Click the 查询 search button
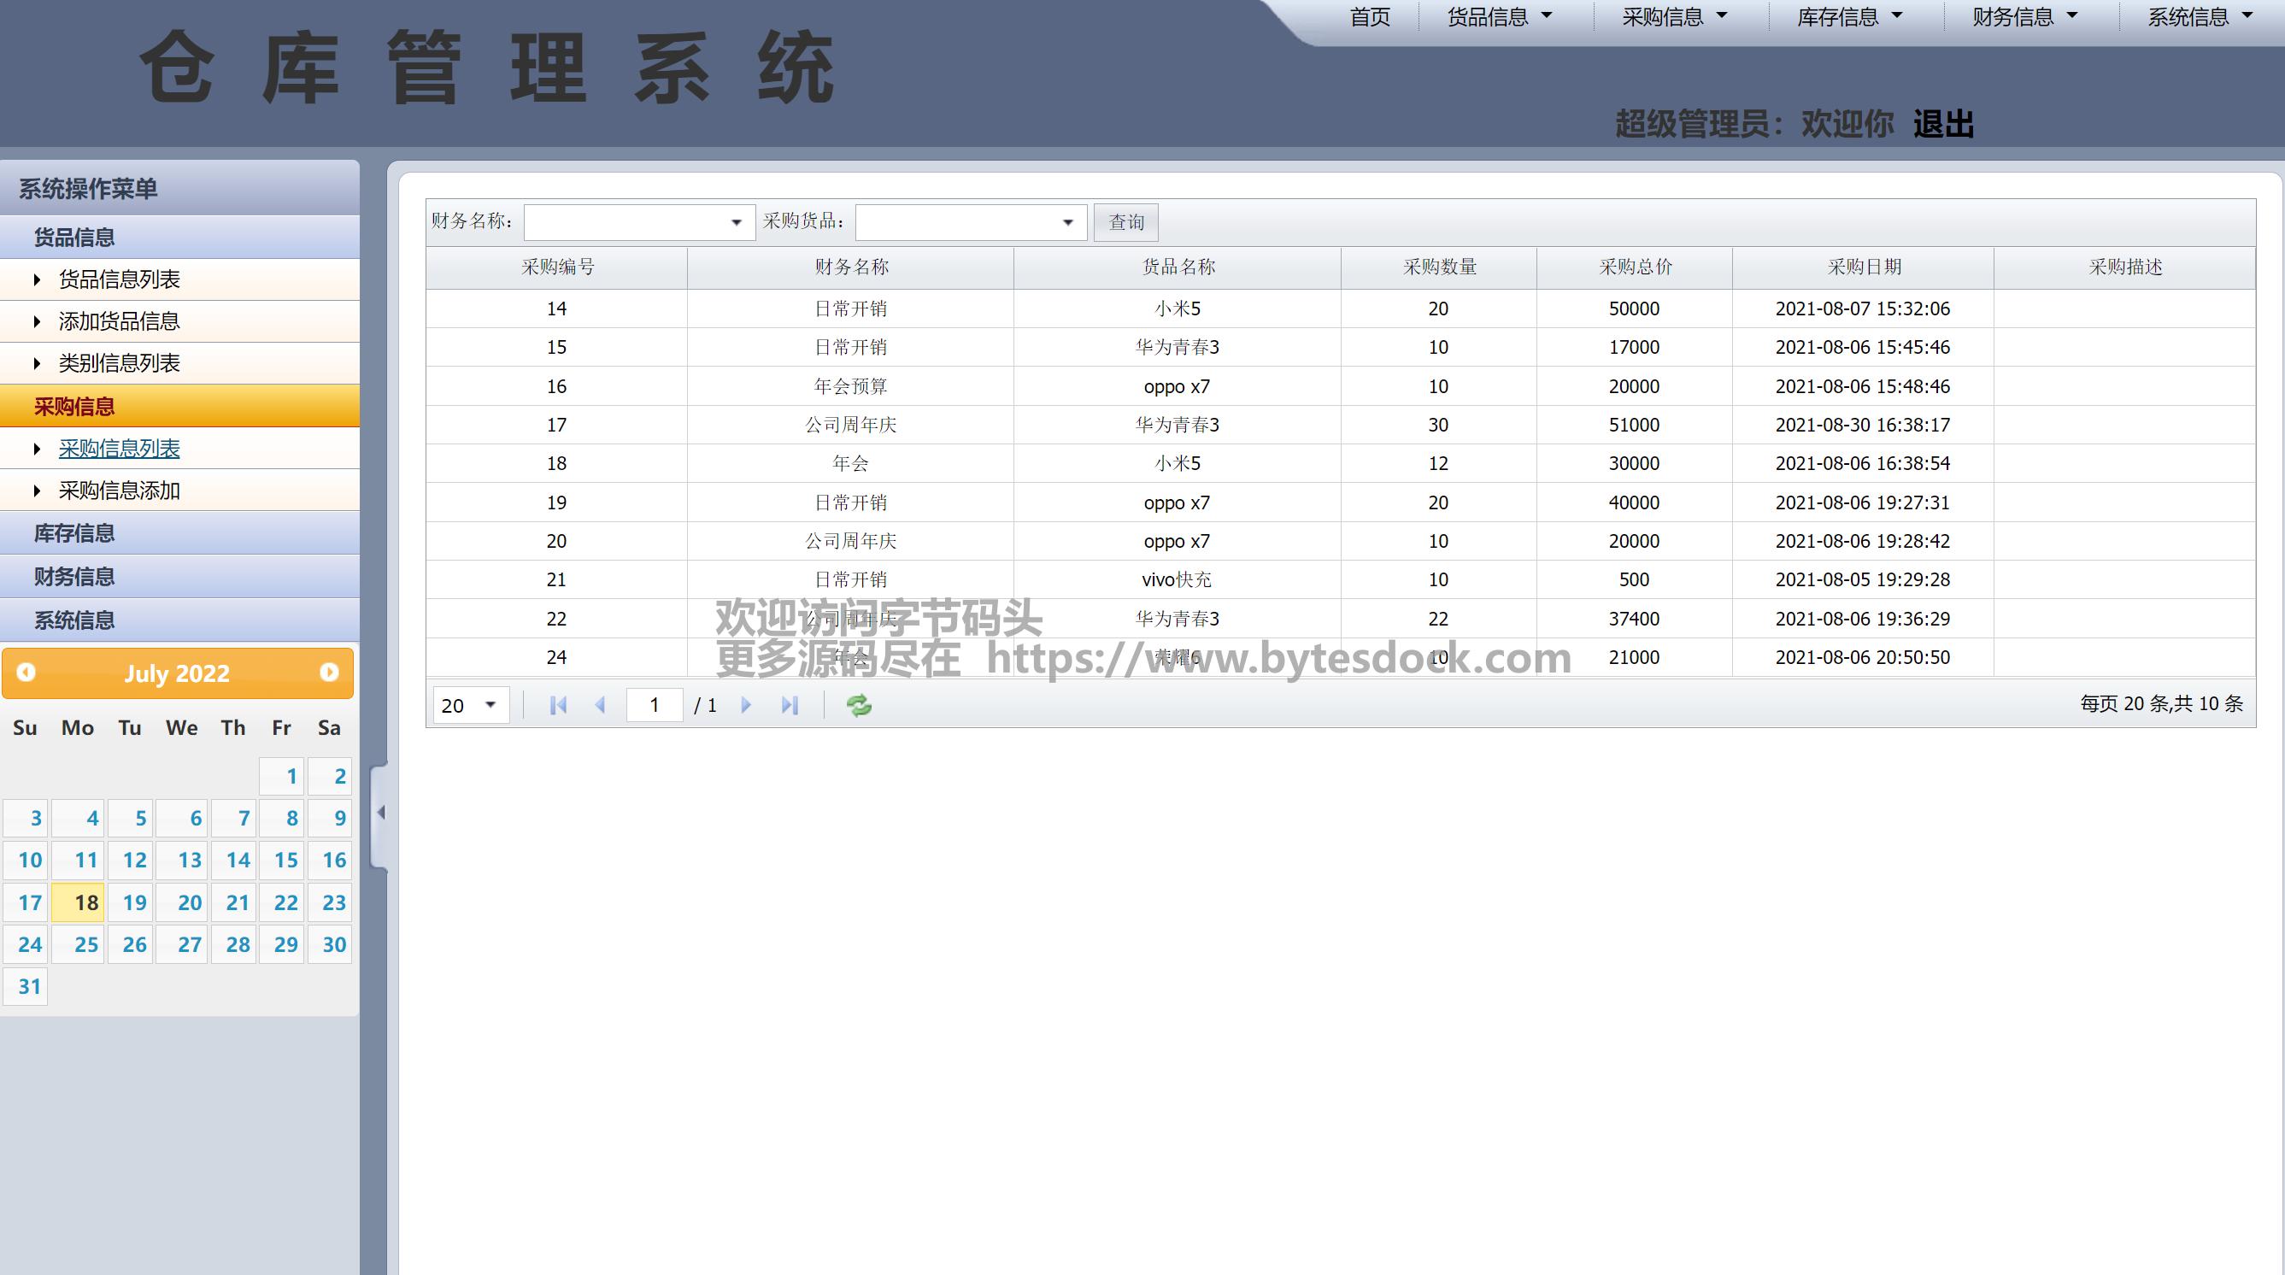Screen dimensions: 2285x1275 point(1125,223)
